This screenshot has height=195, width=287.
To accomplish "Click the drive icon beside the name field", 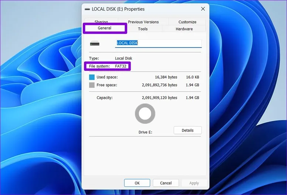I will [95, 43].
